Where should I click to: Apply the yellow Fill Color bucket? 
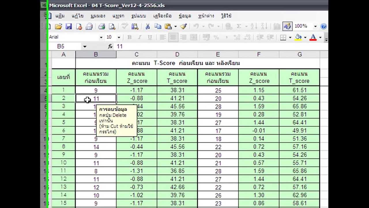pyautogui.click(x=298, y=37)
